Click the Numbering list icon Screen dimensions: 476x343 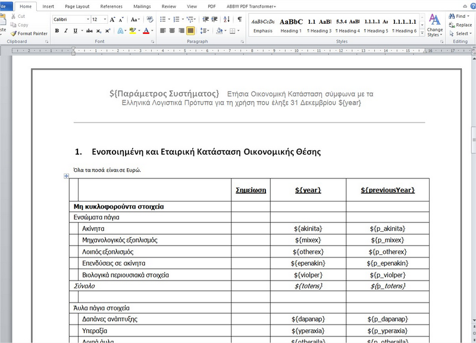coord(176,20)
